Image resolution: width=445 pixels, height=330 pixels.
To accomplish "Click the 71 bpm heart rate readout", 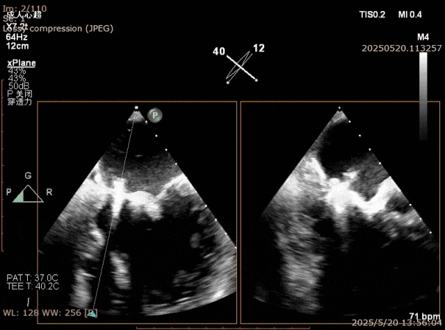I will (425, 315).
